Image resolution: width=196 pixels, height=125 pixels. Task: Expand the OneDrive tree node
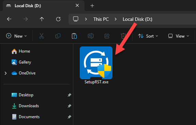[x=5, y=73]
